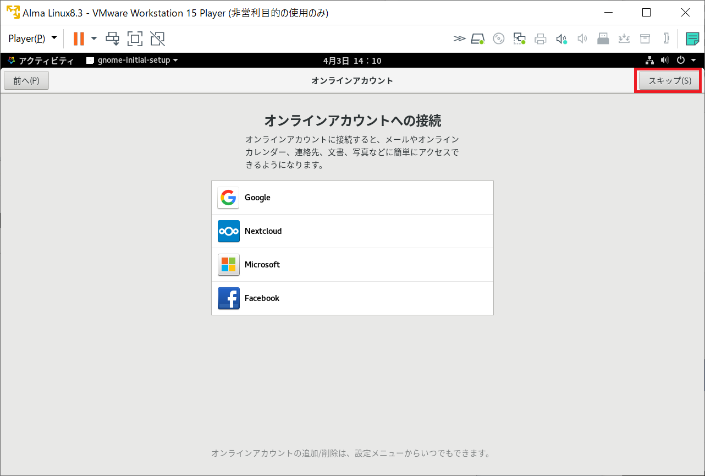Expand the double-chevron devices toolbar icon
The image size is (705, 476).
tap(459, 39)
